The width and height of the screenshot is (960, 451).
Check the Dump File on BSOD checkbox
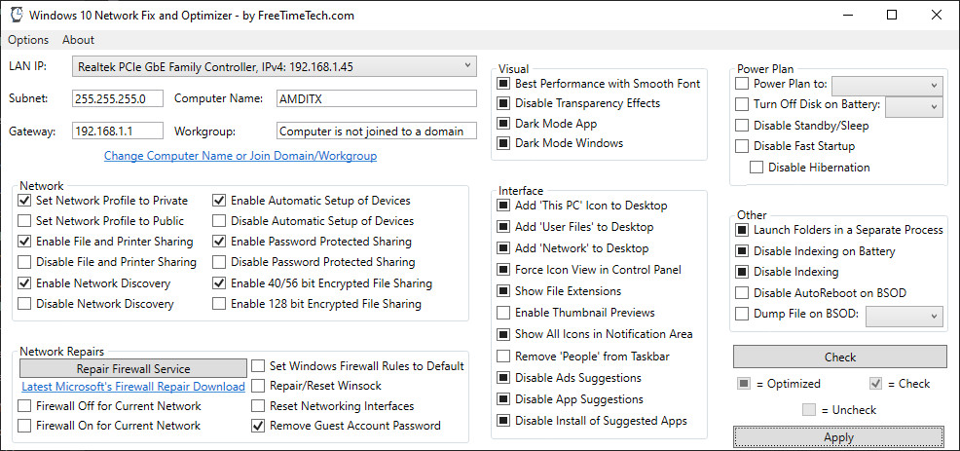742,315
